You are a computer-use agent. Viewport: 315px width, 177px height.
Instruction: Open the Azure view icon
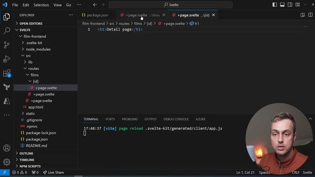6,101
